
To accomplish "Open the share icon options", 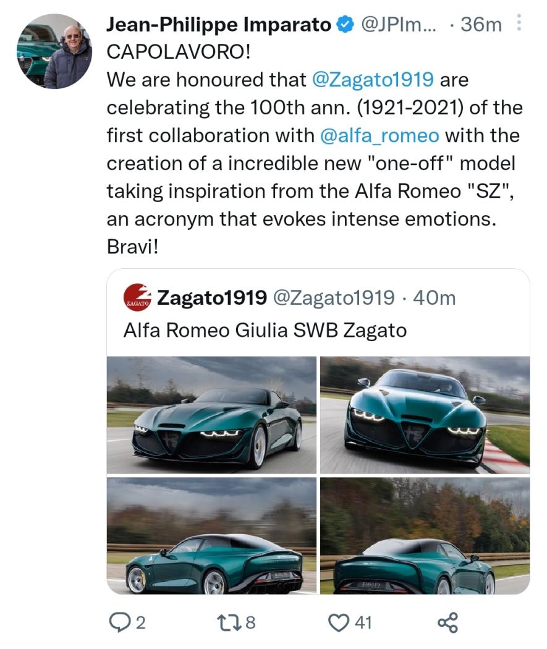I will [447, 622].
